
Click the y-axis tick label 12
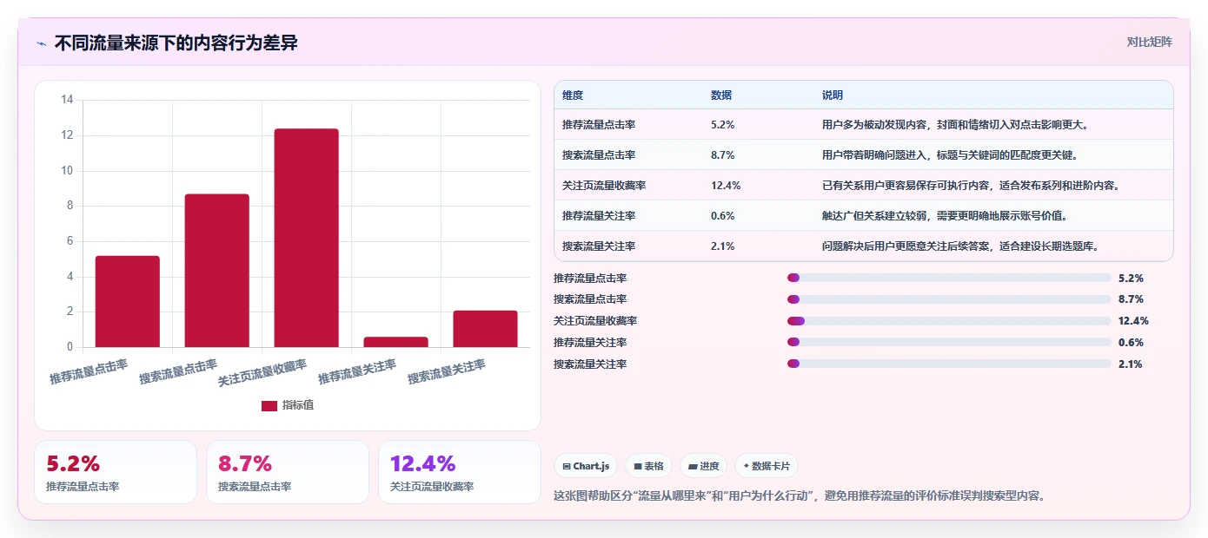click(x=67, y=135)
